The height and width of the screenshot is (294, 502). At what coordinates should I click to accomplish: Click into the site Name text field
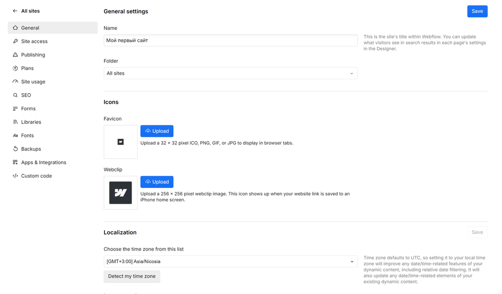pyautogui.click(x=230, y=41)
